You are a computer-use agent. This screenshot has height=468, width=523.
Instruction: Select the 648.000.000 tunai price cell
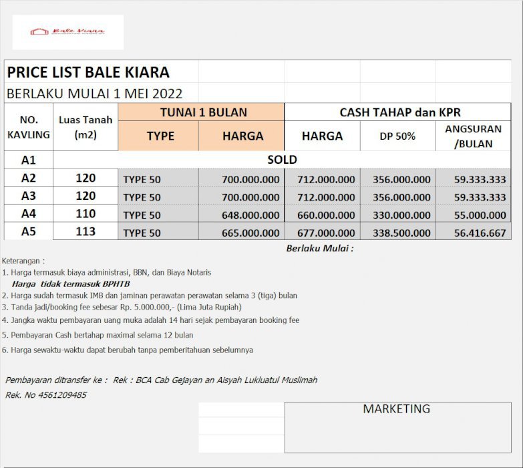(242, 215)
